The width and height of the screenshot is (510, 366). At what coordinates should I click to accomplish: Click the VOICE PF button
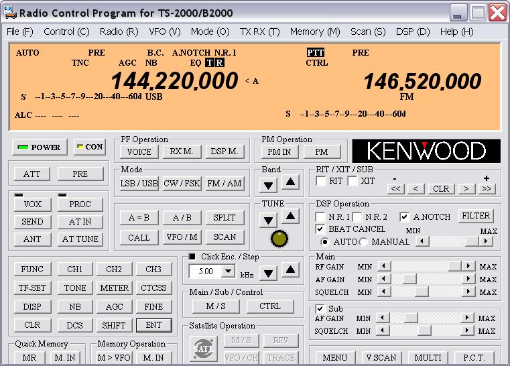pyautogui.click(x=139, y=151)
